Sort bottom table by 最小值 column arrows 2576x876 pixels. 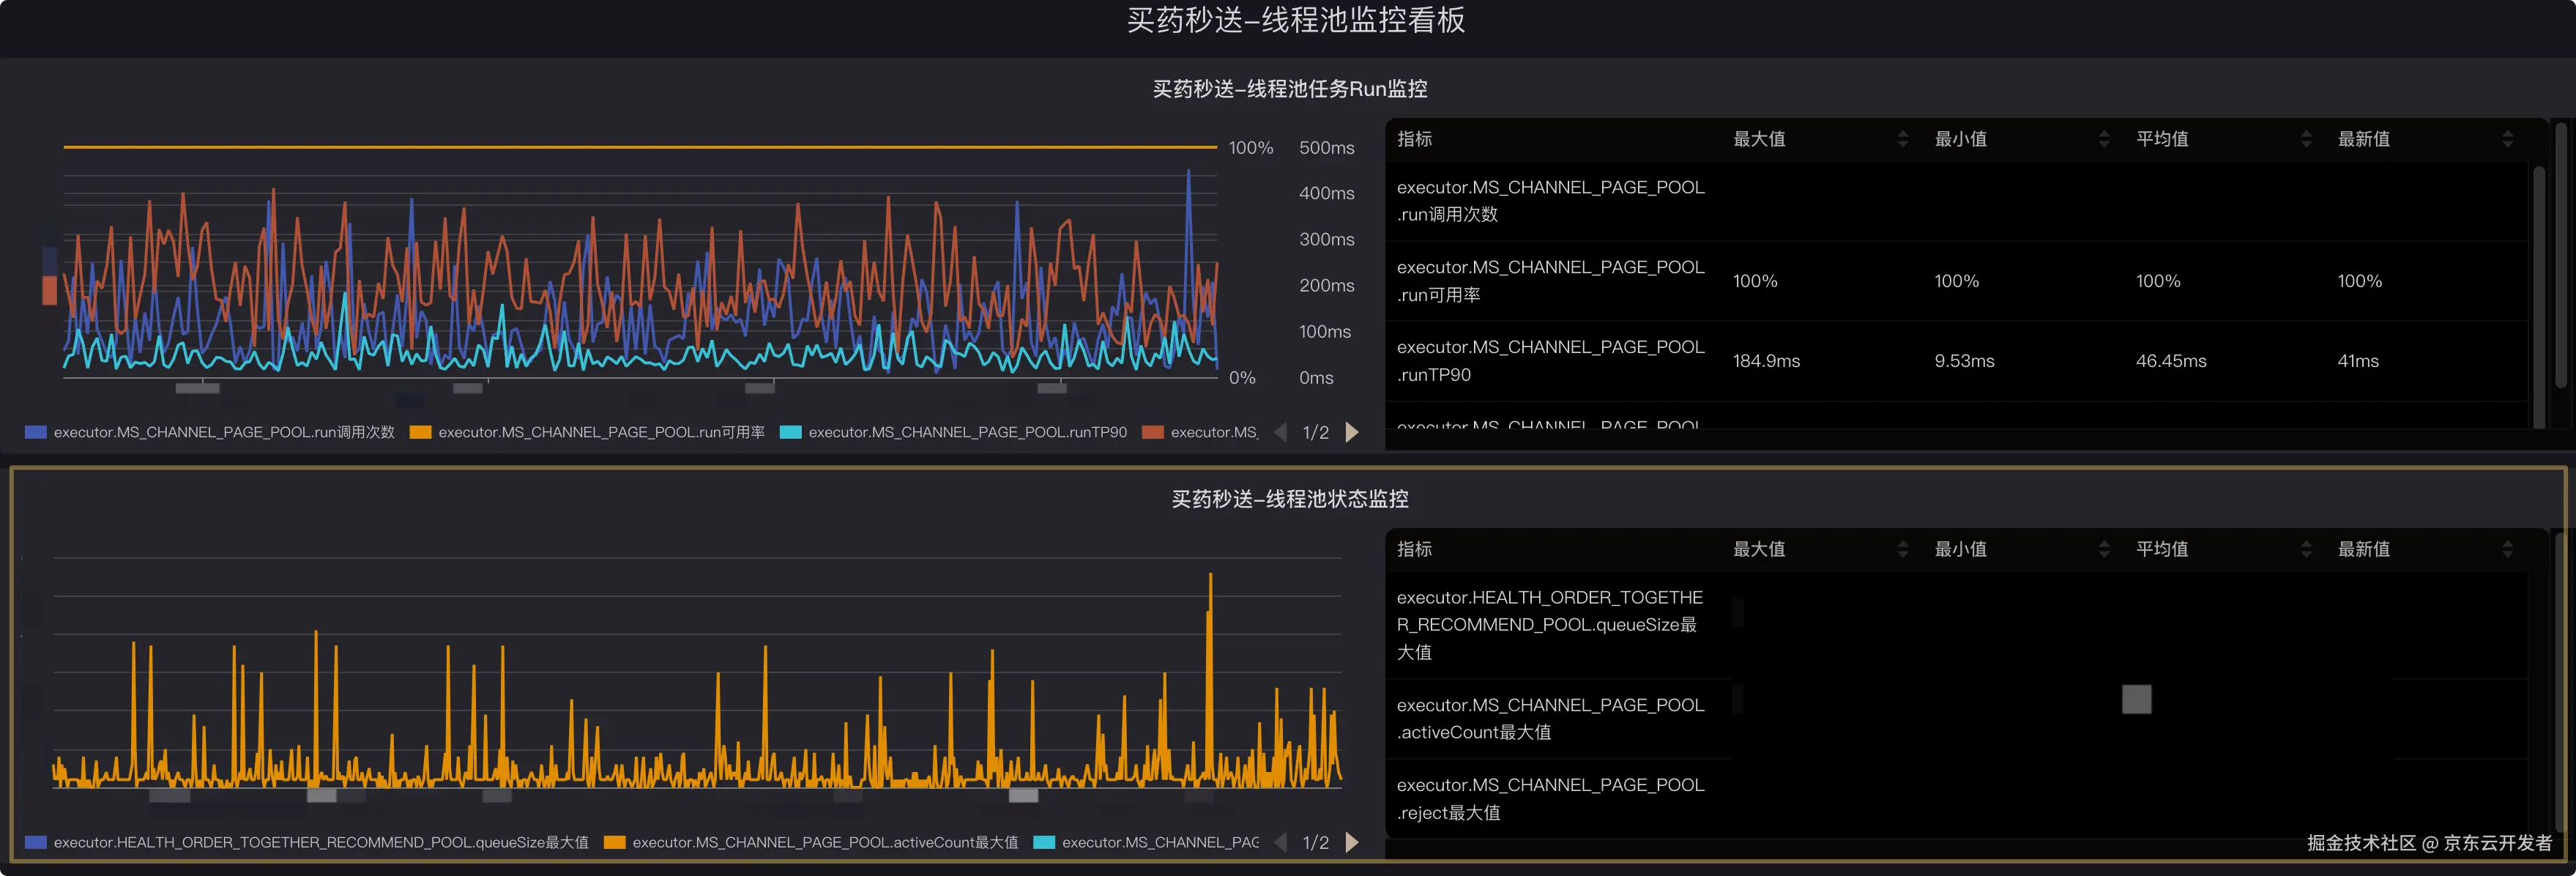click(x=2104, y=549)
